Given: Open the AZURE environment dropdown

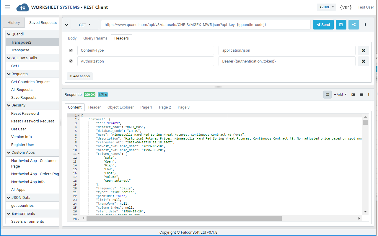Looking at the screenshot, I should coord(326,7).
